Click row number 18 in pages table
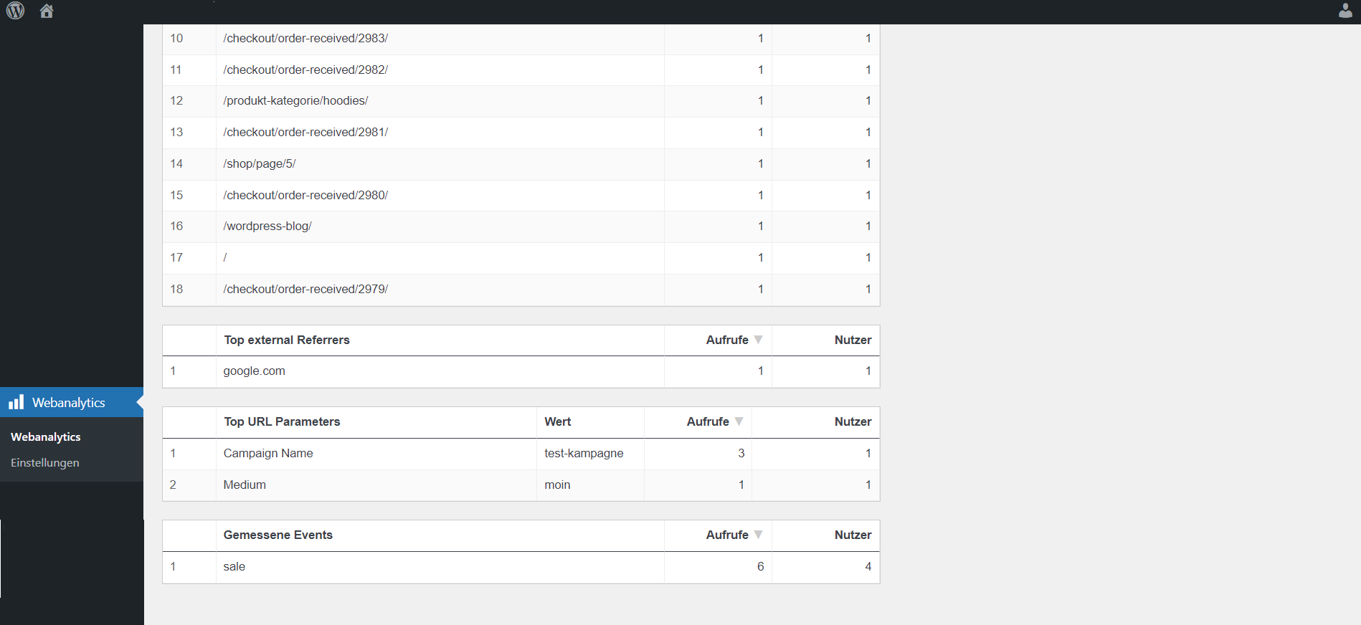 tap(176, 289)
